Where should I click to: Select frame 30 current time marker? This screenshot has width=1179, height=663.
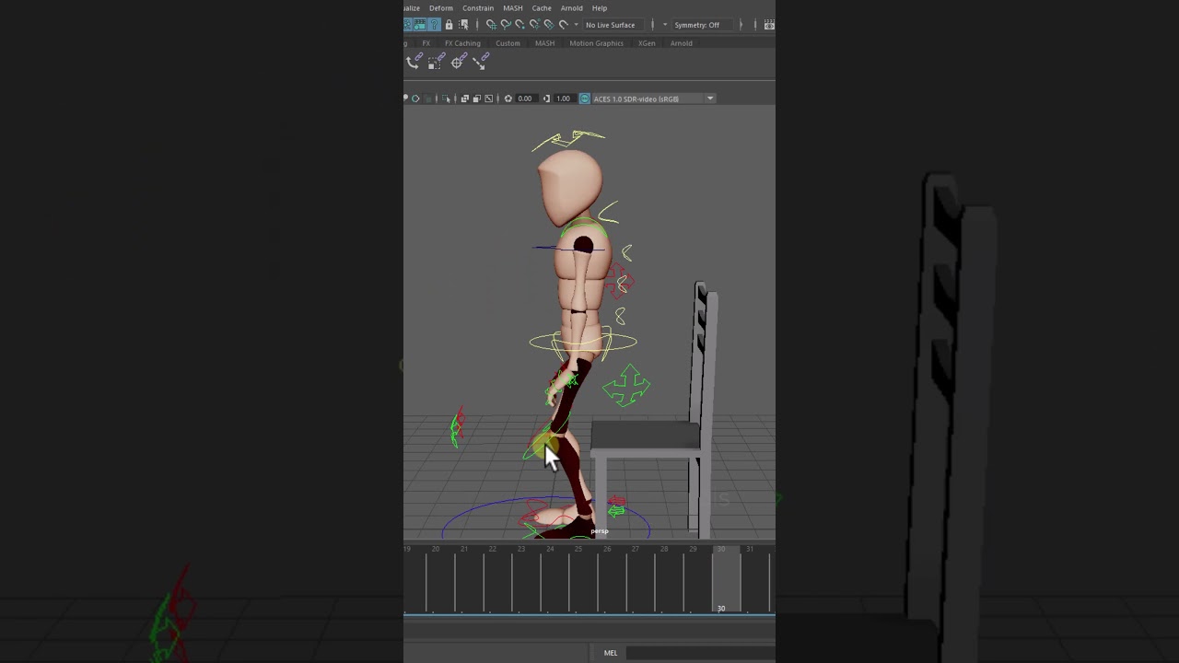726,581
